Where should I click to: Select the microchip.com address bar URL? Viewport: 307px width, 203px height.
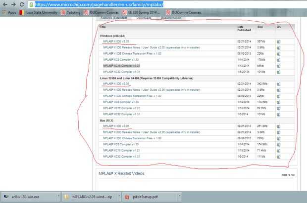99,4
